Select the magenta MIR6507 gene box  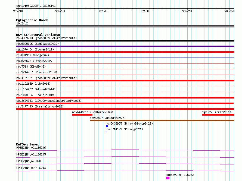pyautogui.click(x=168, y=178)
